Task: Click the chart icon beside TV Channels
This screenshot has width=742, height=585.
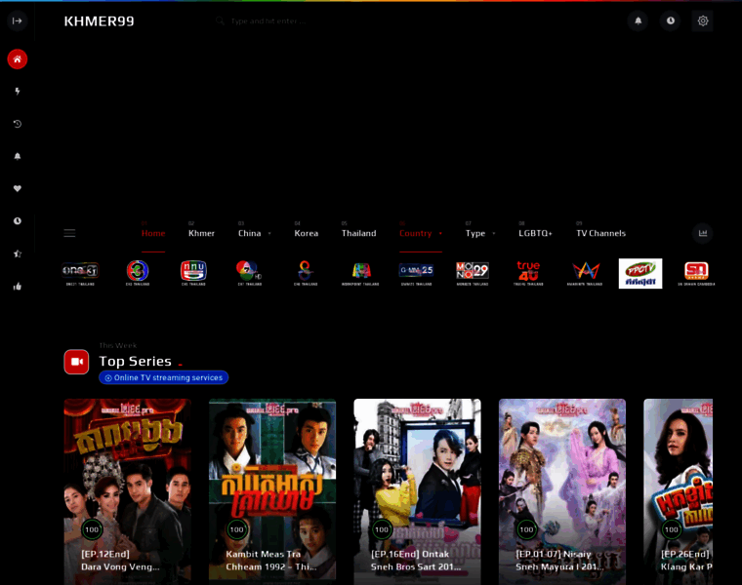Action: pyautogui.click(x=702, y=233)
